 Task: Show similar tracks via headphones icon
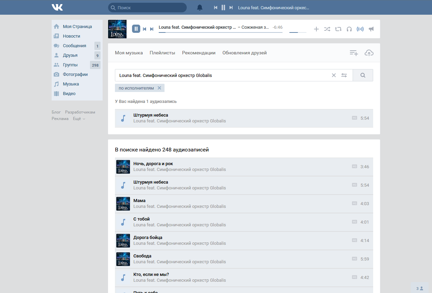[x=349, y=29]
